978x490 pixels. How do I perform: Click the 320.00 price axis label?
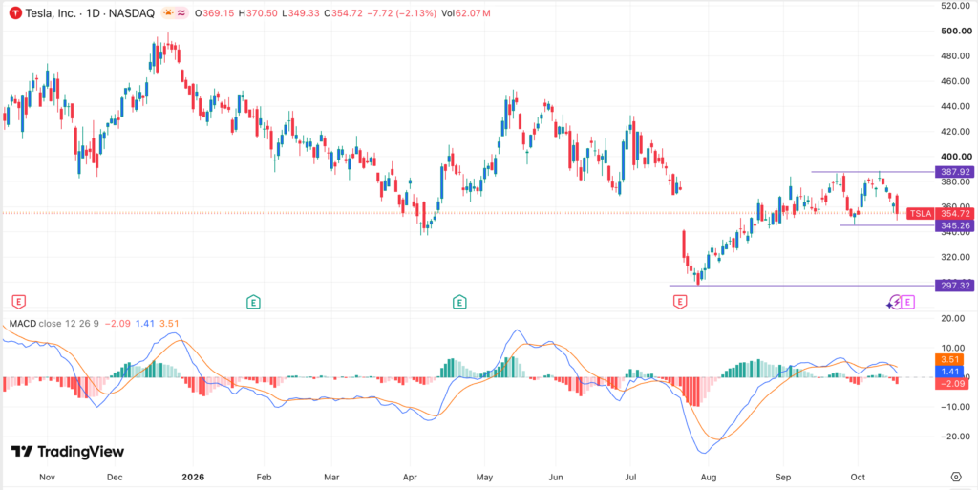(955, 257)
